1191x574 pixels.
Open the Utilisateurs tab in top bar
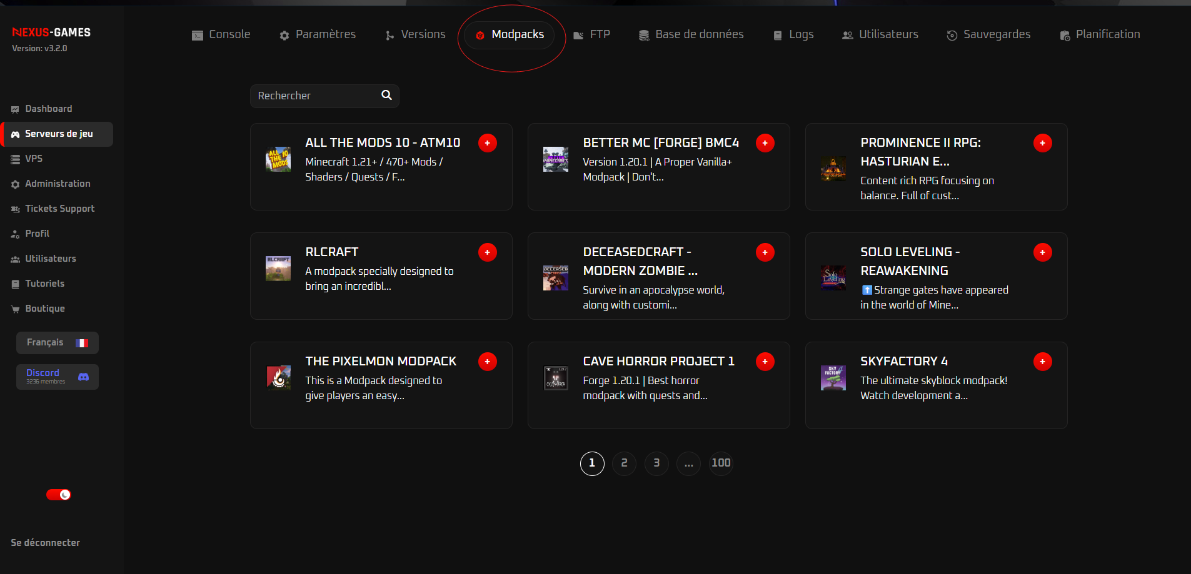click(x=880, y=35)
